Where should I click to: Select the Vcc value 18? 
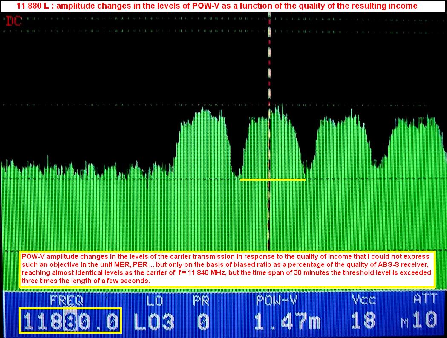363,321
